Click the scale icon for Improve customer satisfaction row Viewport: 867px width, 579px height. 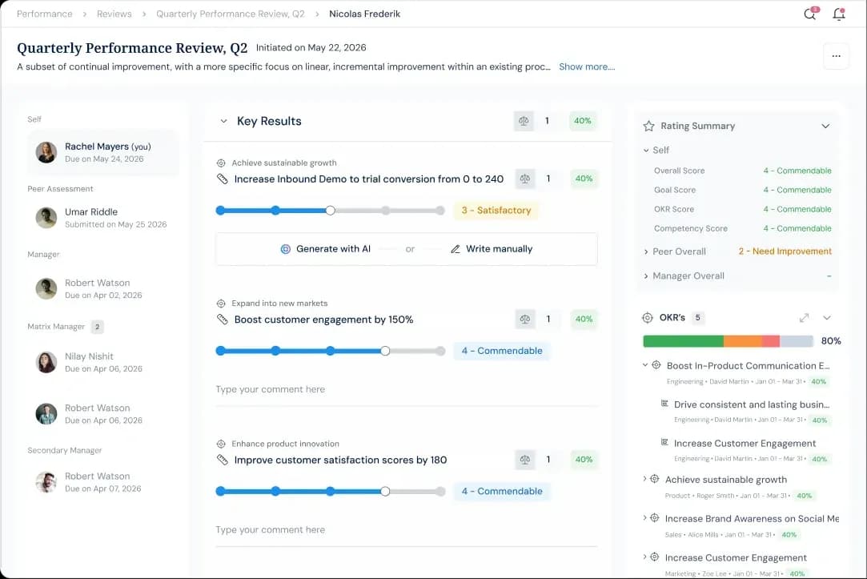[524, 460]
